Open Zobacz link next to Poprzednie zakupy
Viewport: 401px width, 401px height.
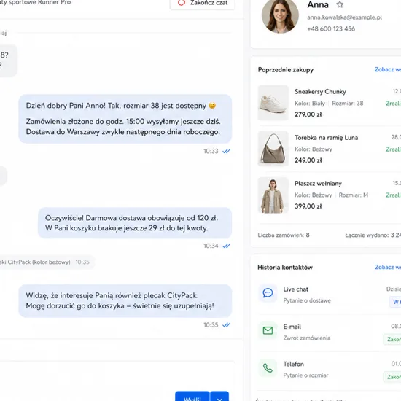tap(388, 69)
